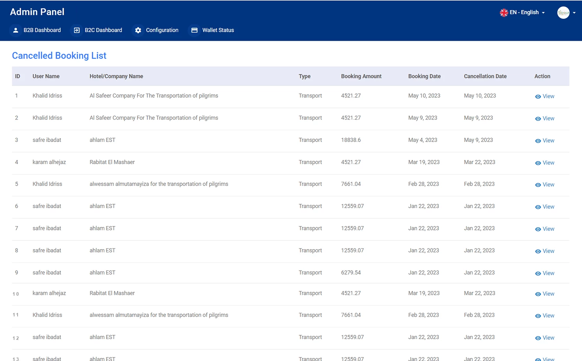Viewport: 582px width, 361px height.
Task: Open the Wallet Status menu item
Action: (x=218, y=30)
